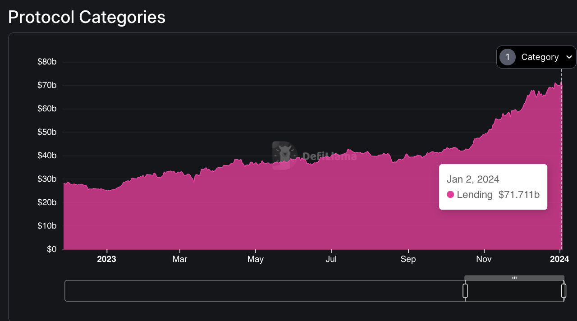Click the Lending label in tooltip
This screenshot has width=577, height=321.
pos(475,195)
